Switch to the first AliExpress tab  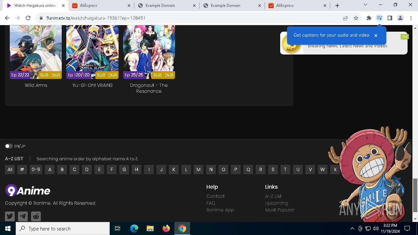(x=101, y=6)
